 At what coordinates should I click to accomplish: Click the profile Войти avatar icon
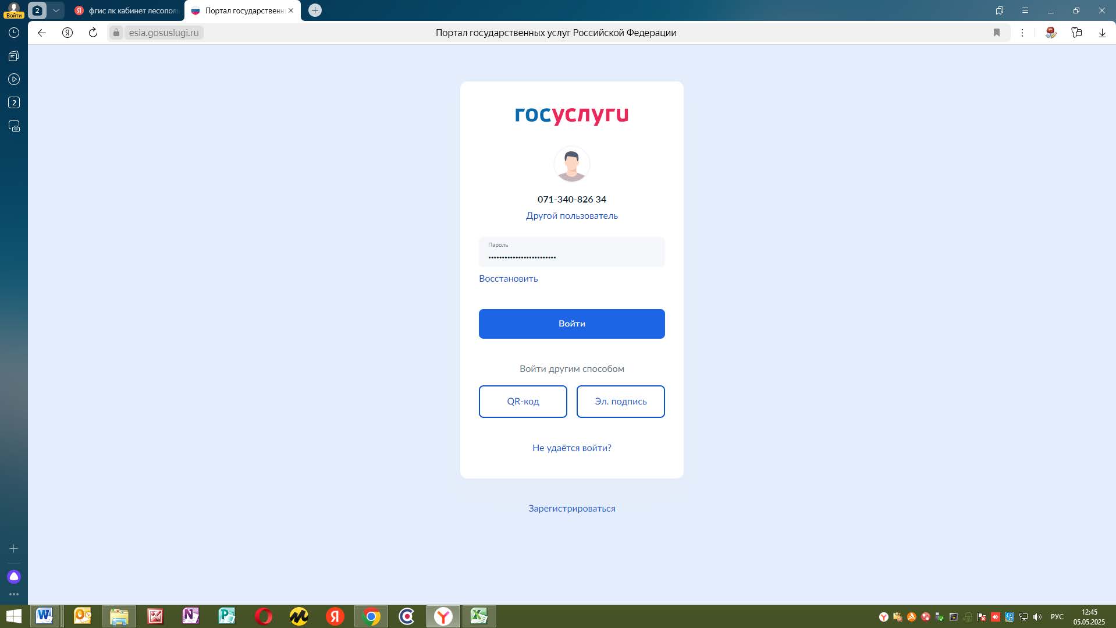14,10
